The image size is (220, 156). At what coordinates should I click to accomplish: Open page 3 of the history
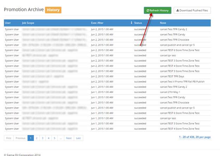pos(43,138)
